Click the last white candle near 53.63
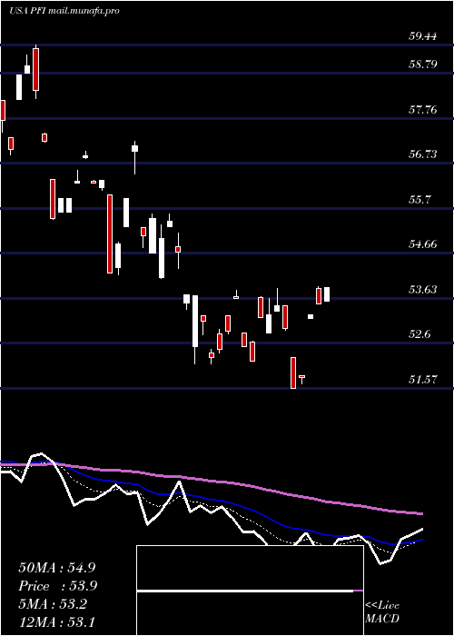 [327, 294]
